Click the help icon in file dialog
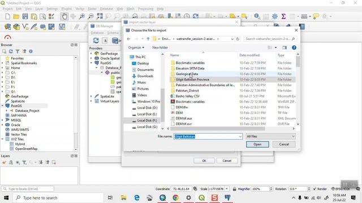Screen dimensions: 362x203 point(294,47)
